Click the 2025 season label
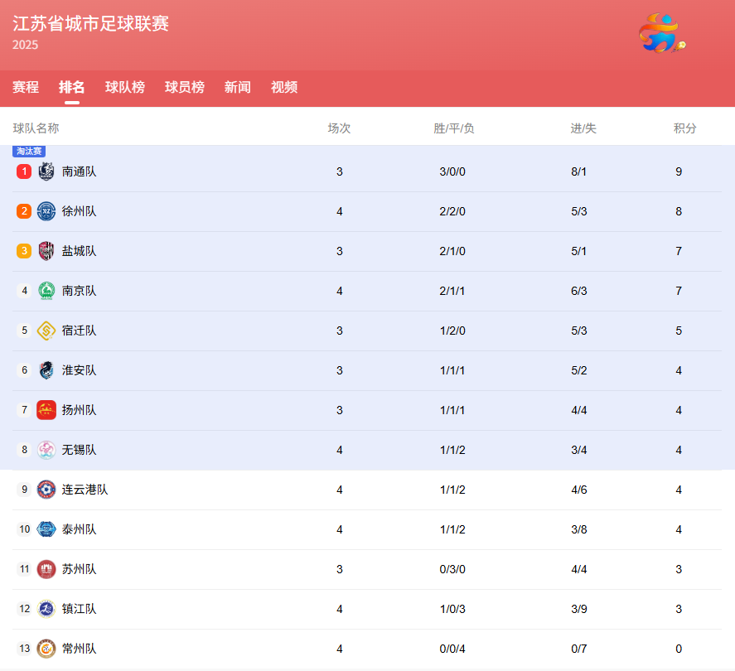The width and height of the screenshot is (735, 671). click(x=26, y=45)
